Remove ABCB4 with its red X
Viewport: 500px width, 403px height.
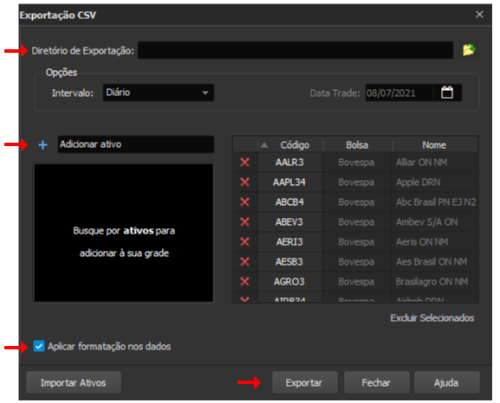click(244, 201)
